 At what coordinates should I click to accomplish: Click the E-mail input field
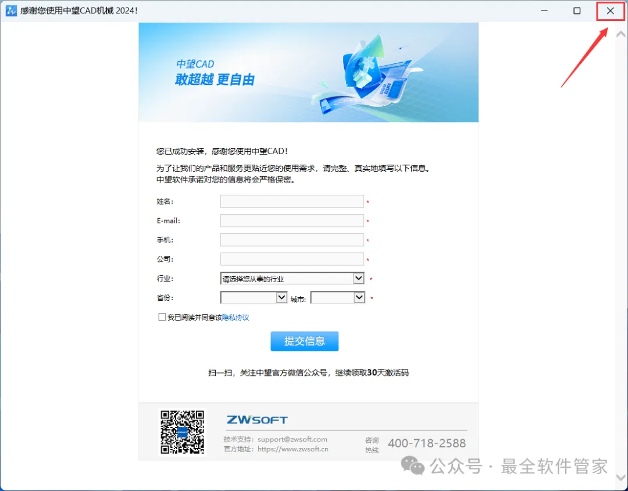[292, 220]
